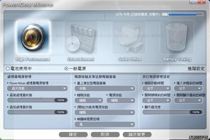Click the 其它電源管理設定 section heading

tap(156, 77)
